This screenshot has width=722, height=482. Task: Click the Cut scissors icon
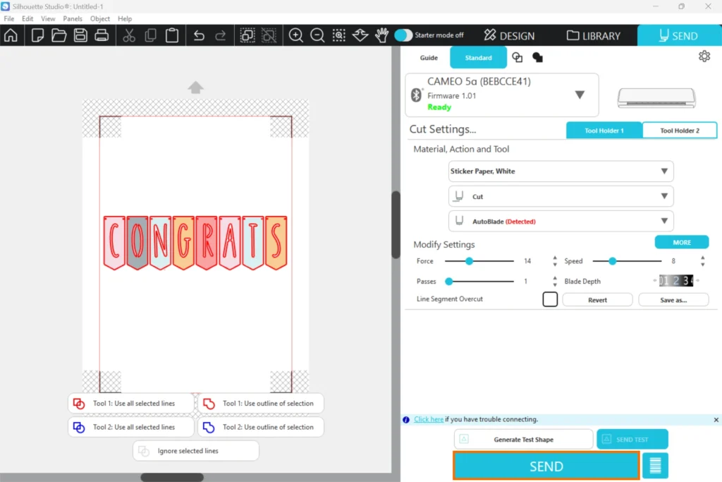pos(129,35)
